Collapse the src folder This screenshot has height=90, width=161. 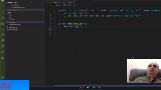[9, 17]
